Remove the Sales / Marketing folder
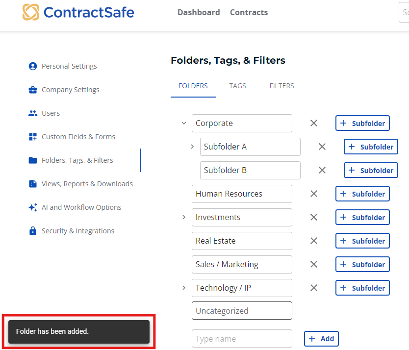The height and width of the screenshot is (350, 409). click(313, 264)
